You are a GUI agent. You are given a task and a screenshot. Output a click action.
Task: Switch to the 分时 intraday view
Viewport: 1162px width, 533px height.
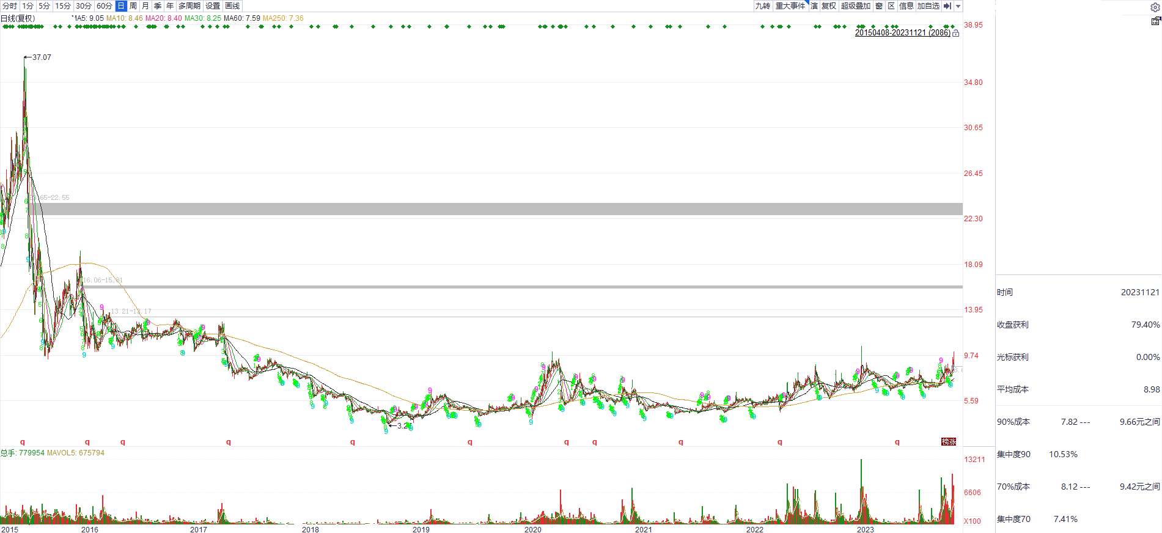pos(10,6)
